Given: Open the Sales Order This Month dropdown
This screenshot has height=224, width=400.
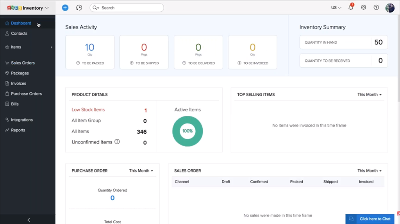Looking at the screenshot, I should [370, 170].
